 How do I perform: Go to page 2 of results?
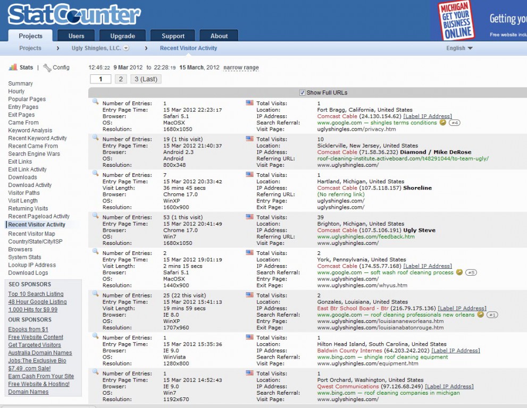pyautogui.click(x=121, y=79)
